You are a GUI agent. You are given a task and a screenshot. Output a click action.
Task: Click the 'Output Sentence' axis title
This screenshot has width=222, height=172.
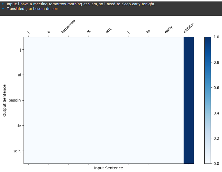click(4, 100)
